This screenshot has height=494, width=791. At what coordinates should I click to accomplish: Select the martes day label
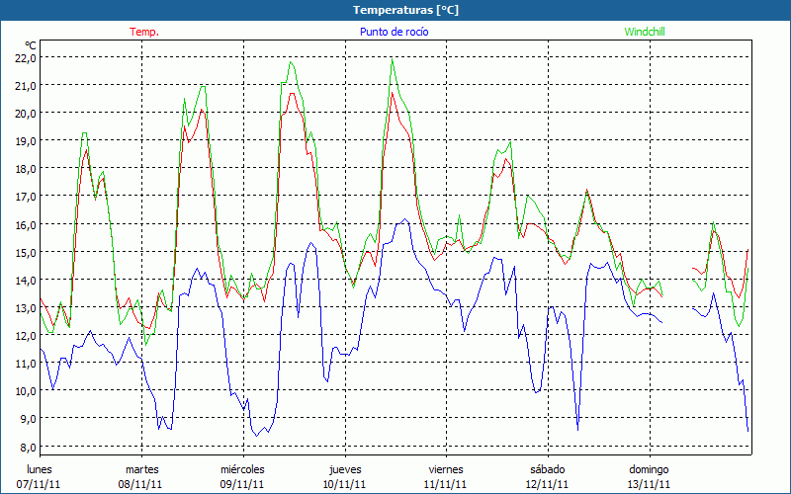(141, 469)
